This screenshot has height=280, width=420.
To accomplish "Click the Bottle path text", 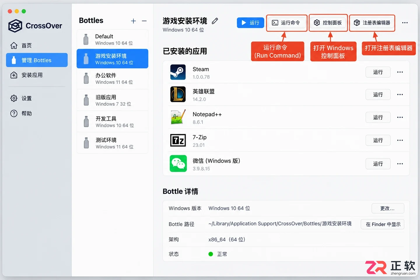I will [x=280, y=224].
